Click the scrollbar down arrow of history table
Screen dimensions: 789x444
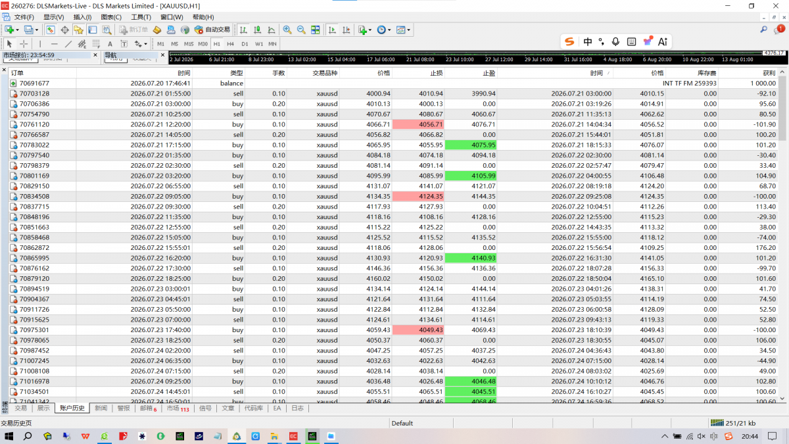782,399
